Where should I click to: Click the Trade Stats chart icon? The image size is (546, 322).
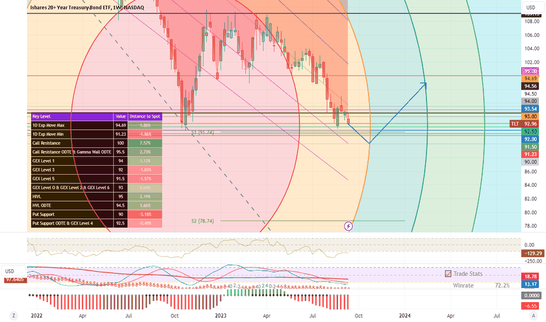tap(448, 273)
